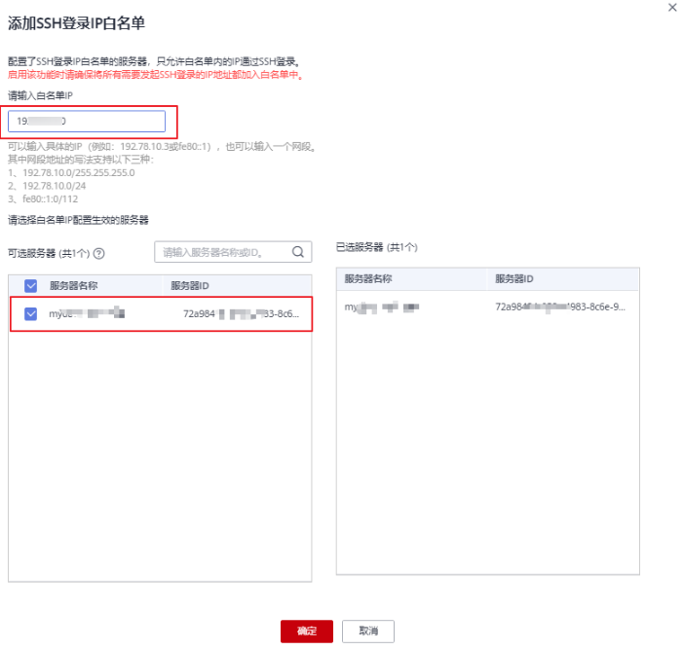
Task: Close the SSH whitelist dialog
Action: [x=672, y=8]
